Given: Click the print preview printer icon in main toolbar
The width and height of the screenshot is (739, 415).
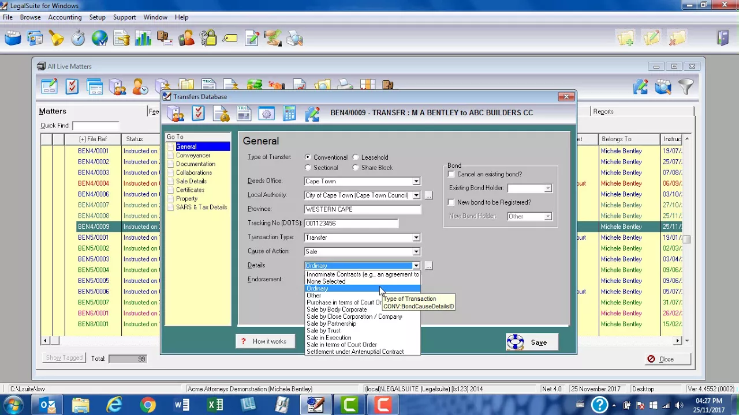Looking at the screenshot, I should 295,39.
